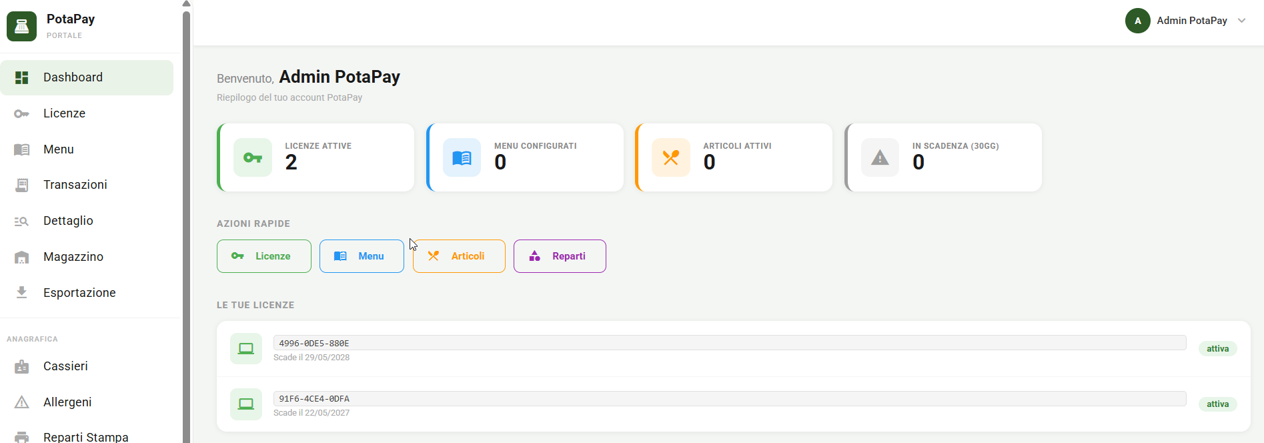Click the blue book icon in Menu Configurati card
This screenshot has width=1264, height=443.
tap(462, 157)
